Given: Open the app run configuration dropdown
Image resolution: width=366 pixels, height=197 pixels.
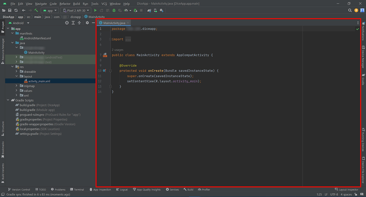Looking at the screenshot, I should point(50,10).
